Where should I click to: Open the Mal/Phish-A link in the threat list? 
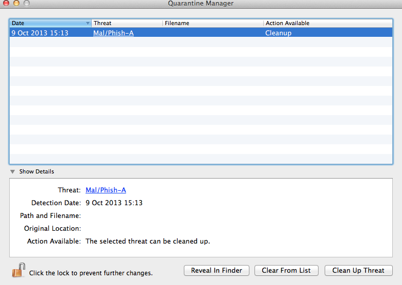[113, 33]
